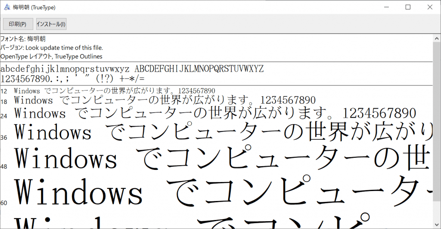Click the window title 梅明朝 (TrueType)
The height and width of the screenshot is (229, 441).
click(34, 7)
